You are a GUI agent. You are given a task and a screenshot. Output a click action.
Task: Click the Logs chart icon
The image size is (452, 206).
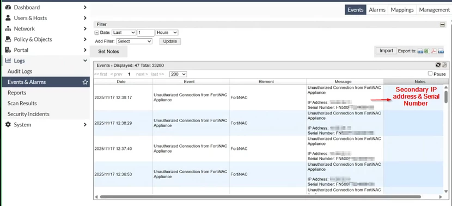[x=8, y=60]
